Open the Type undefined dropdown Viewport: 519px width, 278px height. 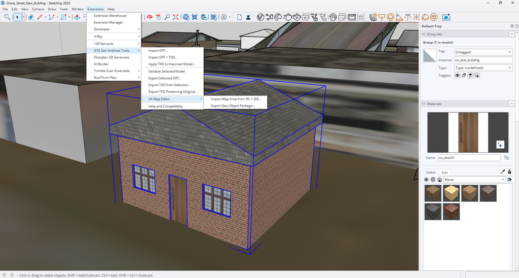click(x=483, y=68)
